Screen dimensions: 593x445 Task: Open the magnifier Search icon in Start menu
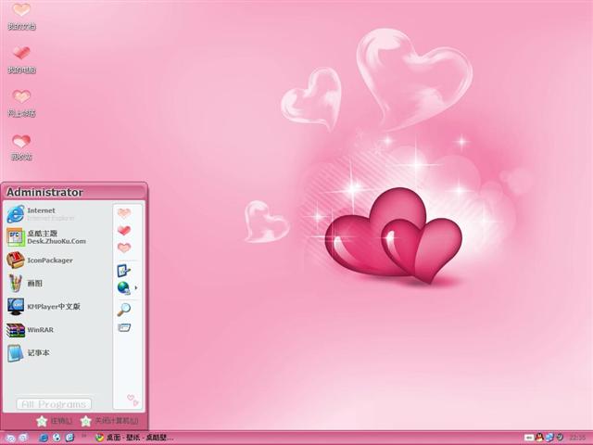pyautogui.click(x=123, y=310)
